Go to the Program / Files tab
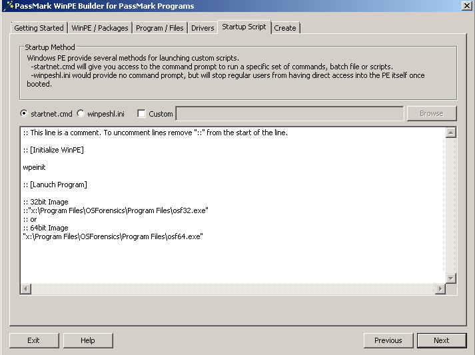This screenshot has width=475, height=355. click(160, 28)
